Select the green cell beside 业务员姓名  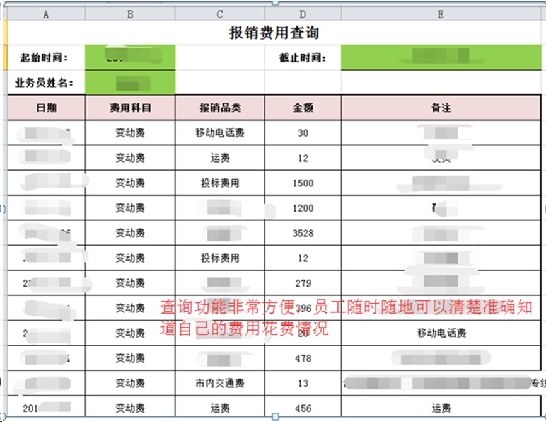point(130,83)
